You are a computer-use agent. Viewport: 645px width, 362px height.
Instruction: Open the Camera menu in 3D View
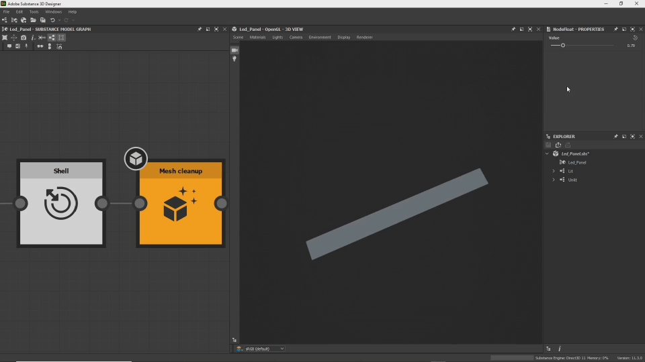296,38
